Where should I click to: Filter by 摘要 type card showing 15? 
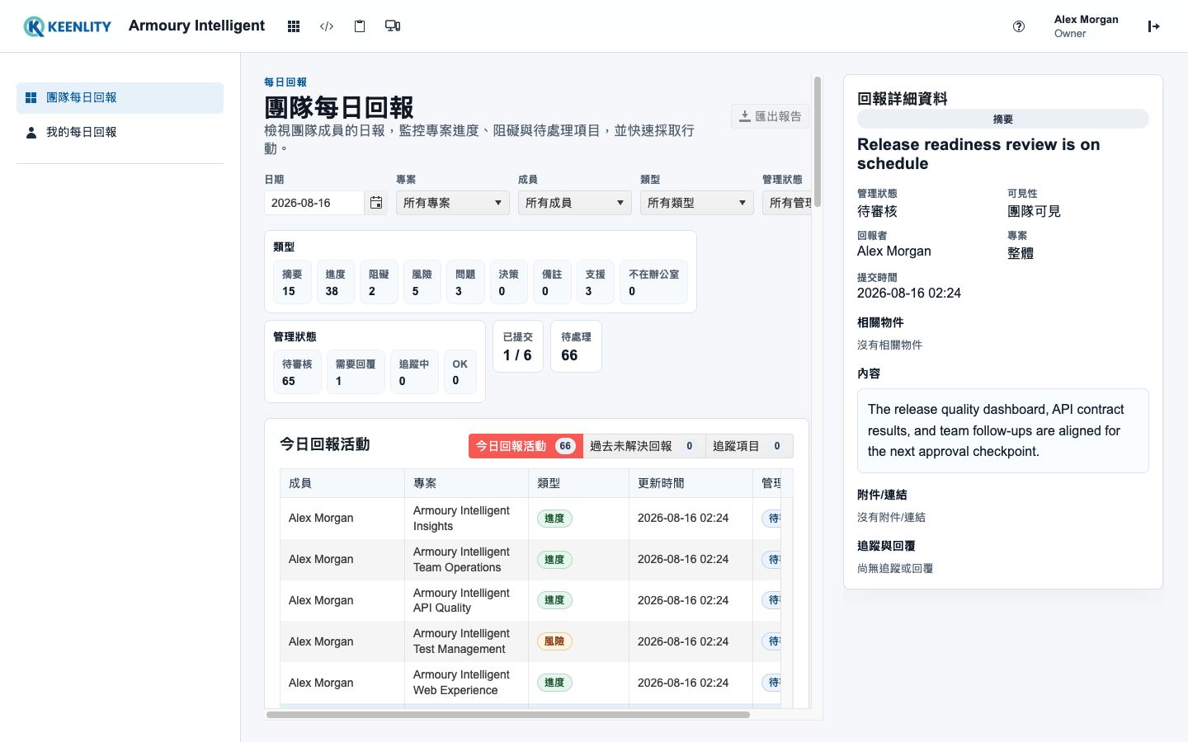[x=292, y=282]
